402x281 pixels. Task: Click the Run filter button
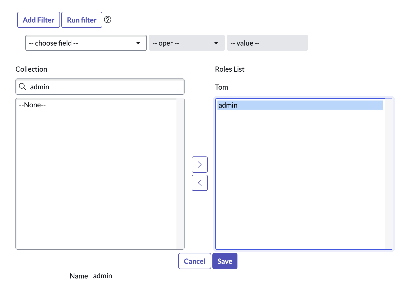click(x=82, y=20)
